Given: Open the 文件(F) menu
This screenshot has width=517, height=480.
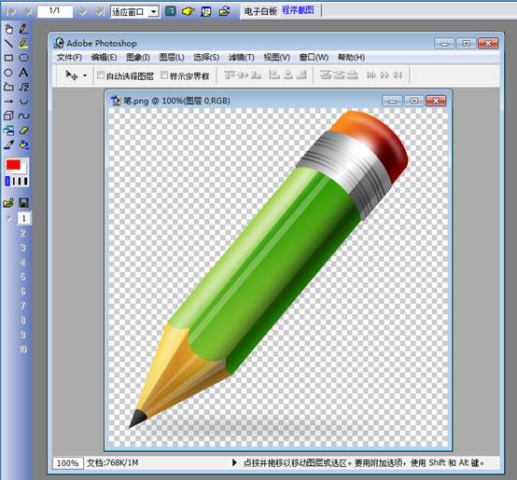Looking at the screenshot, I should (69, 57).
